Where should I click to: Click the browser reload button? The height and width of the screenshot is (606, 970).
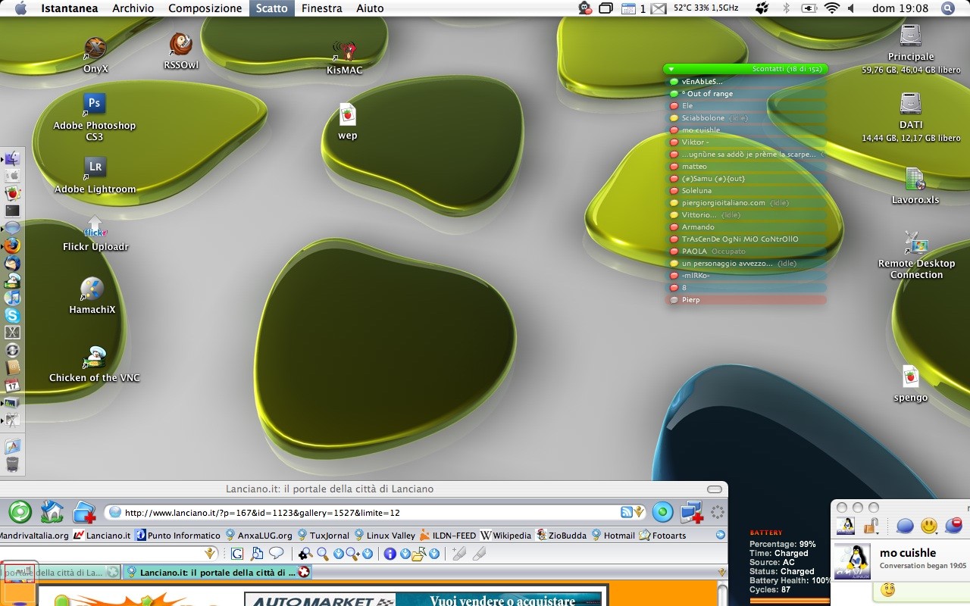[x=20, y=512]
